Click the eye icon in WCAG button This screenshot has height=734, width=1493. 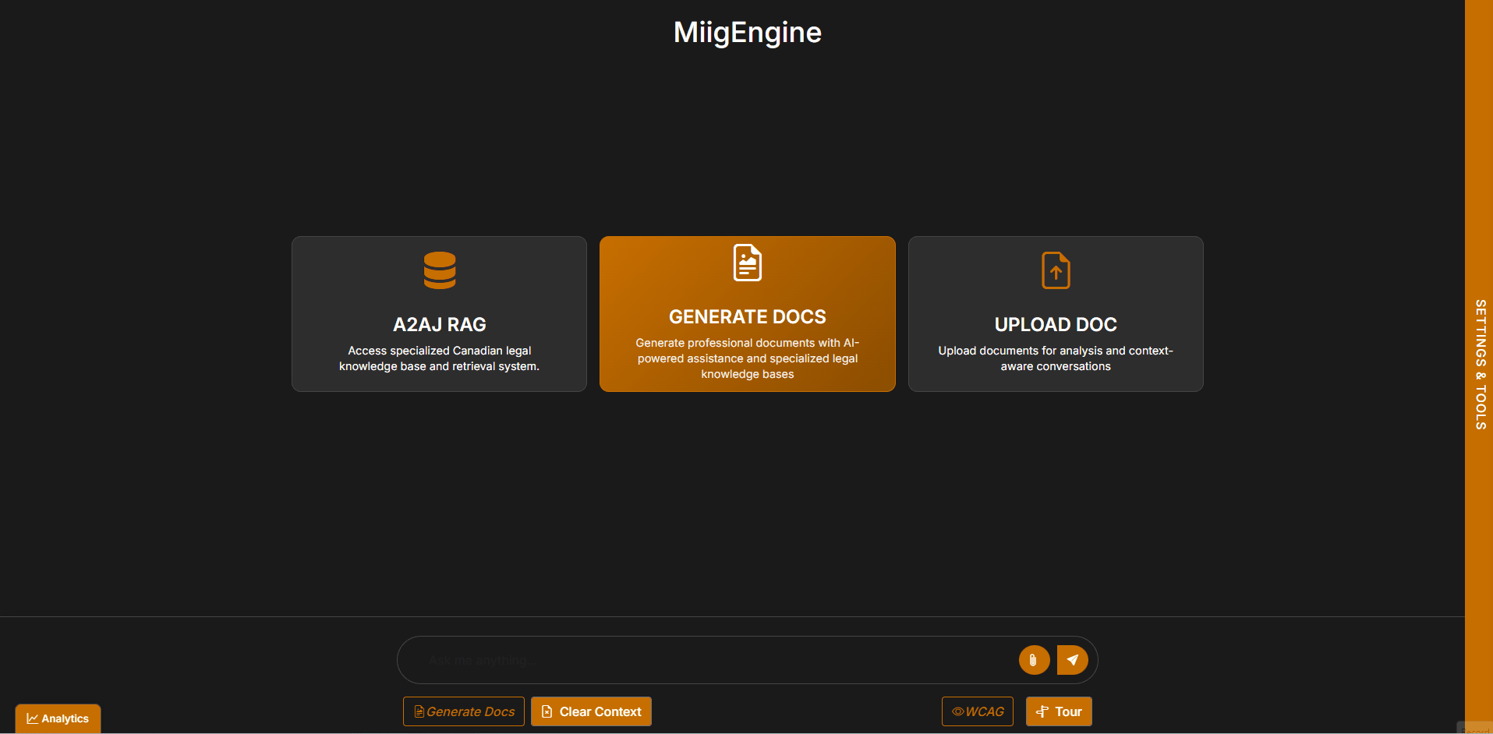pyautogui.click(x=957, y=711)
